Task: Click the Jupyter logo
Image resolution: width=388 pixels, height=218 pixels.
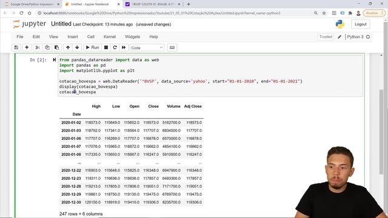Action: tap(30, 24)
